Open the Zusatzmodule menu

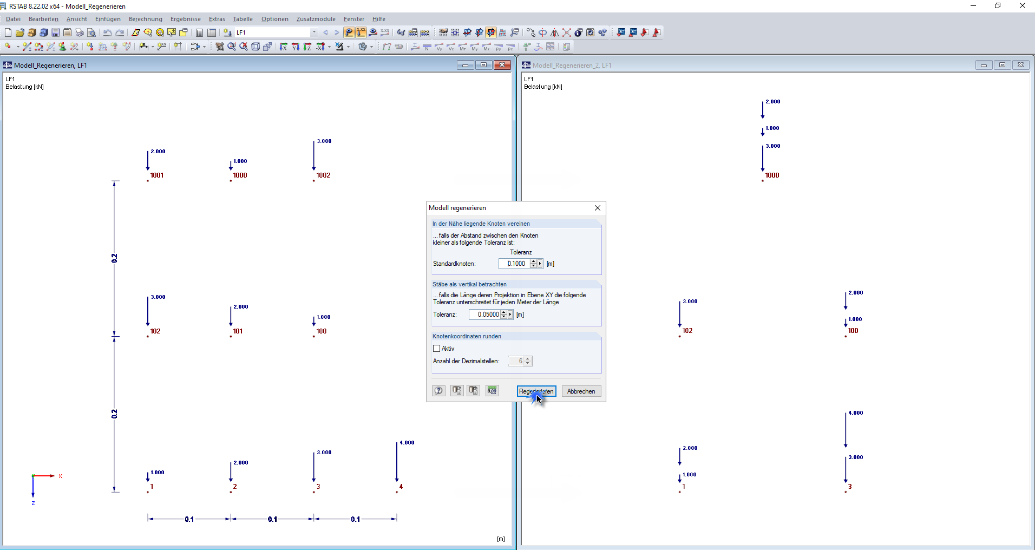coord(316,19)
